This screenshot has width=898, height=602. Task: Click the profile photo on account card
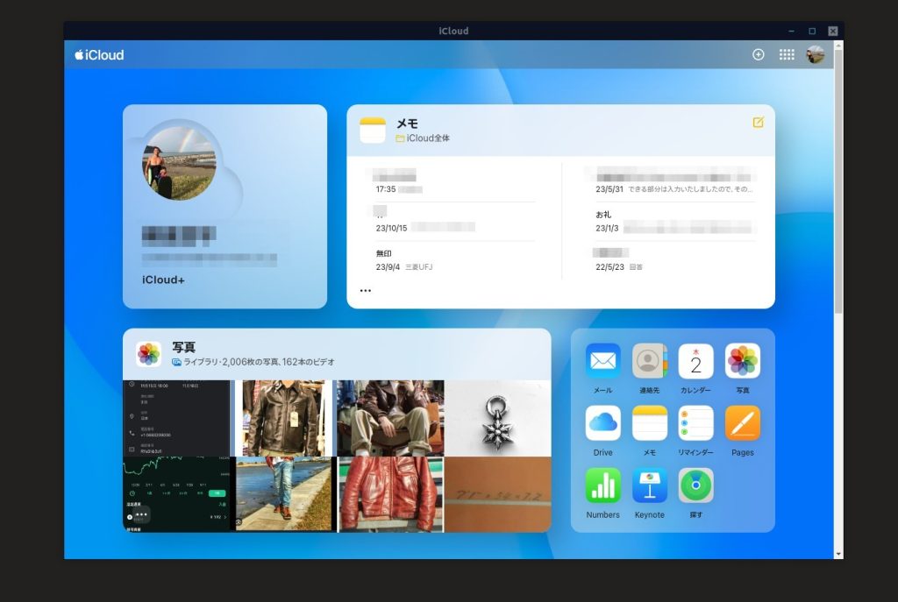pos(179,163)
